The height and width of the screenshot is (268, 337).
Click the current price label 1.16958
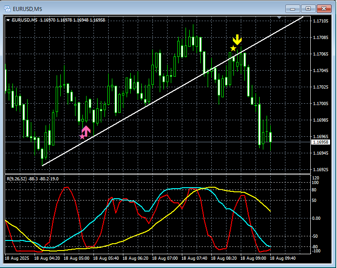pyautogui.click(x=320, y=142)
